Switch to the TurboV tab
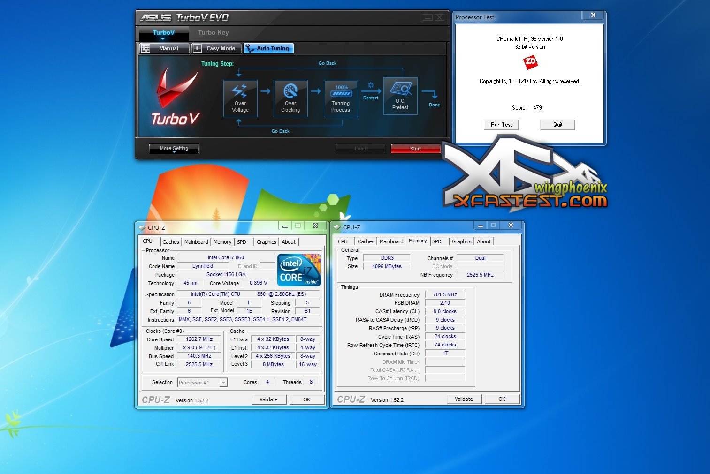The height and width of the screenshot is (474, 710). pyautogui.click(x=164, y=33)
